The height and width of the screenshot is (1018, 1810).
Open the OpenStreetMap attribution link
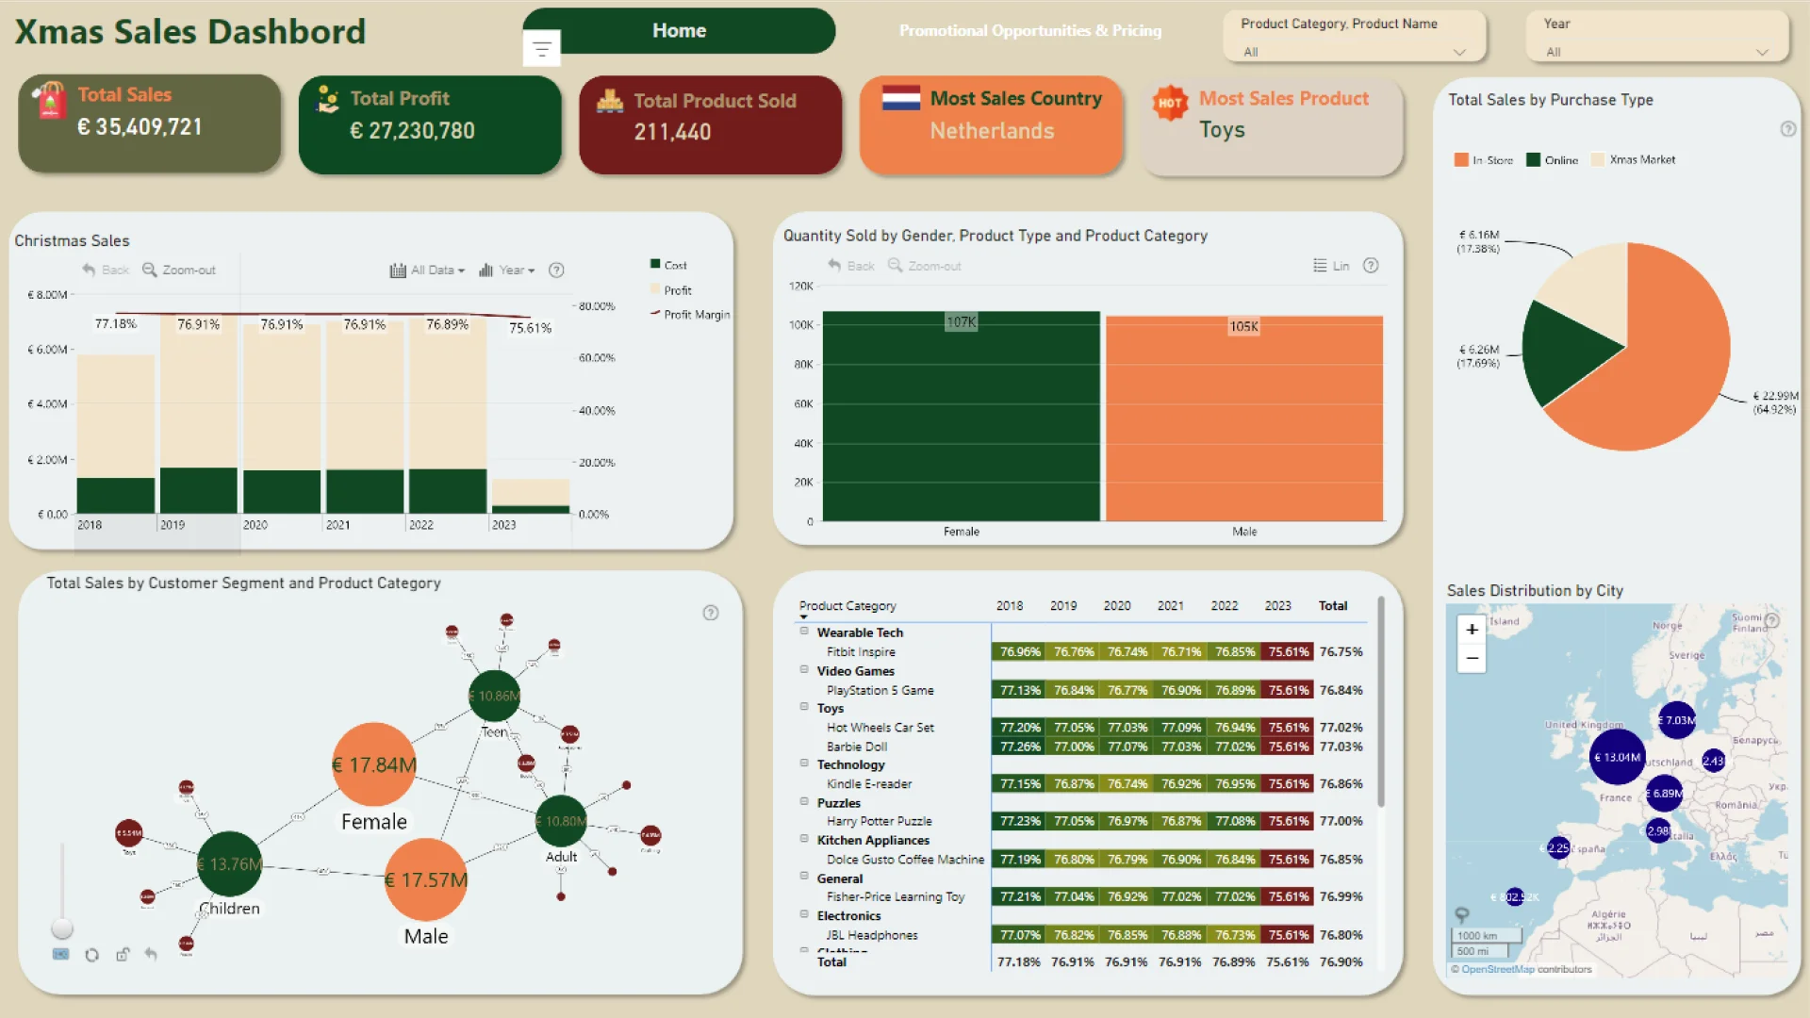[x=1498, y=969]
